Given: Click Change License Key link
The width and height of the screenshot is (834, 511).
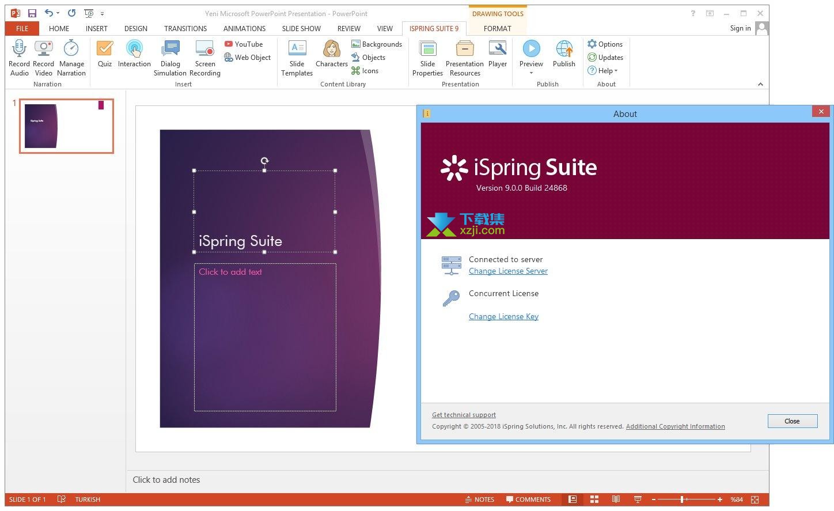Looking at the screenshot, I should (x=503, y=316).
